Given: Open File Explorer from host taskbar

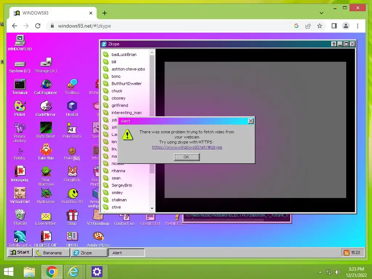Looking at the screenshot, I should pos(29,272).
